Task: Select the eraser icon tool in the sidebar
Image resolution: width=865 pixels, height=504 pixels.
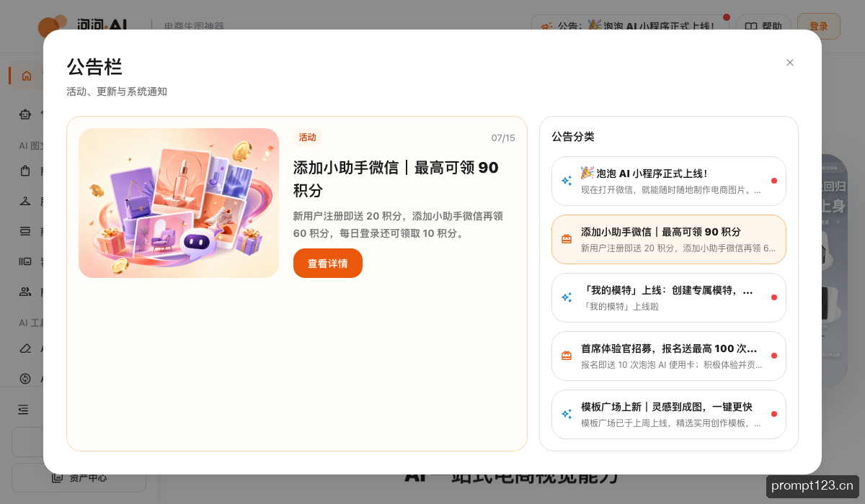Action: 25,348
